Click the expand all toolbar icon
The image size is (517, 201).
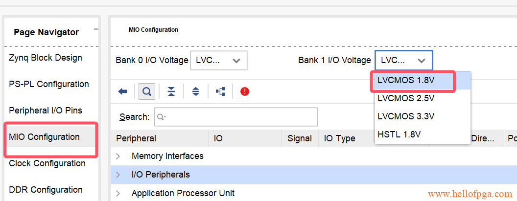[x=196, y=91]
